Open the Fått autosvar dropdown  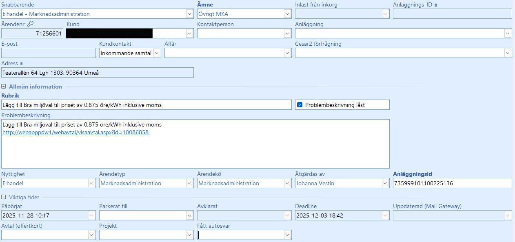[x=287, y=235]
